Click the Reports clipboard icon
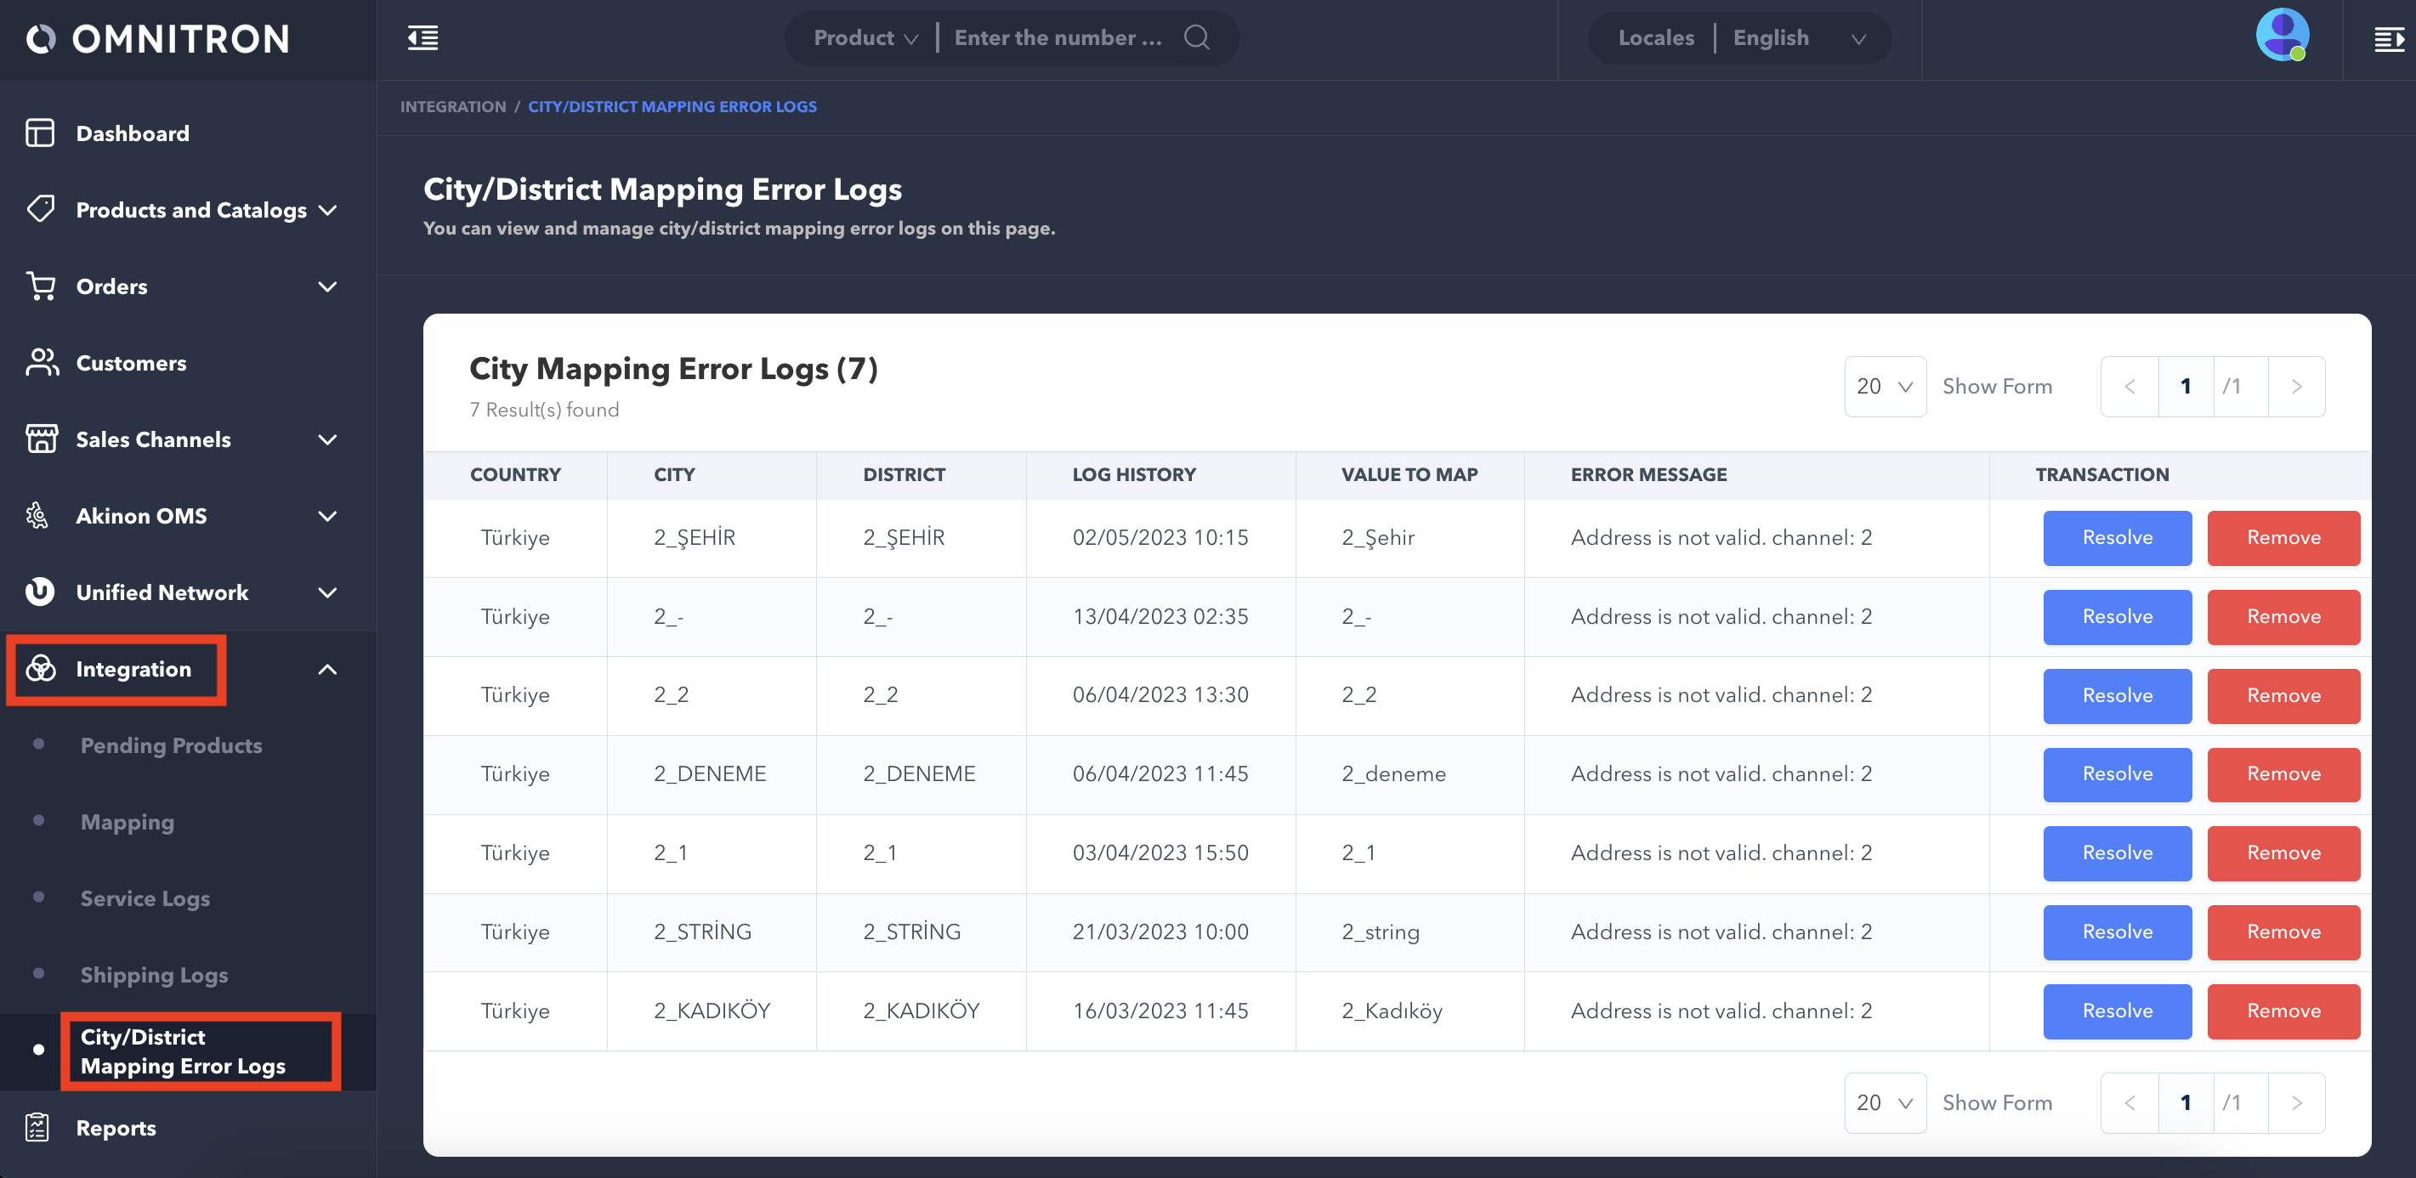 (x=37, y=1127)
